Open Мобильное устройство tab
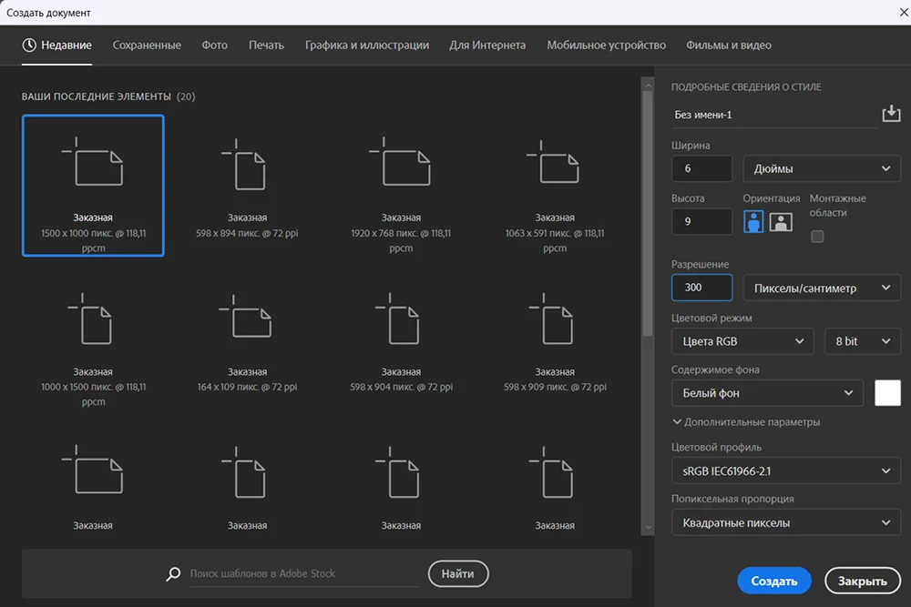Screen dimensions: 911x607 (x=606, y=46)
